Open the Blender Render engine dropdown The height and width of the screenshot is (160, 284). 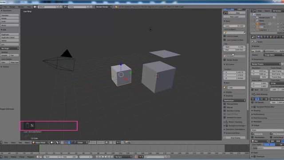pyautogui.click(x=103, y=7)
